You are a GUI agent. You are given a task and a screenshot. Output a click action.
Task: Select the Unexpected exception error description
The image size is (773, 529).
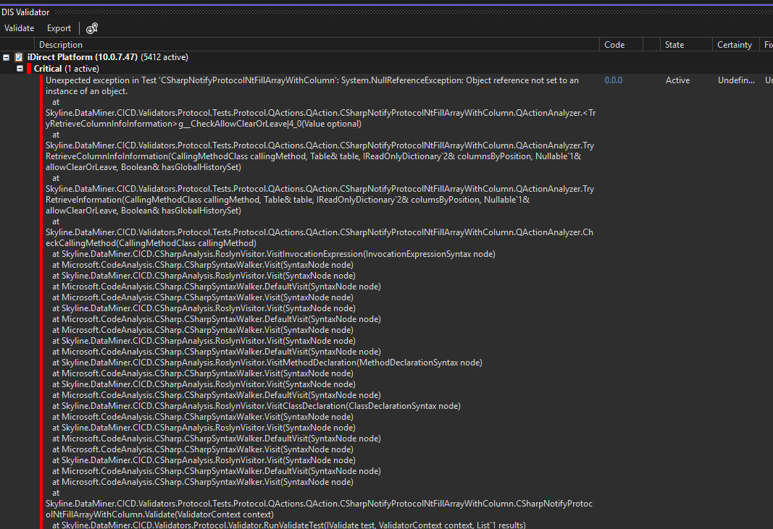coord(312,80)
